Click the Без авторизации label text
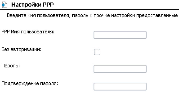Image resolution: width=179 pixels, height=92 pixels. 21,50
